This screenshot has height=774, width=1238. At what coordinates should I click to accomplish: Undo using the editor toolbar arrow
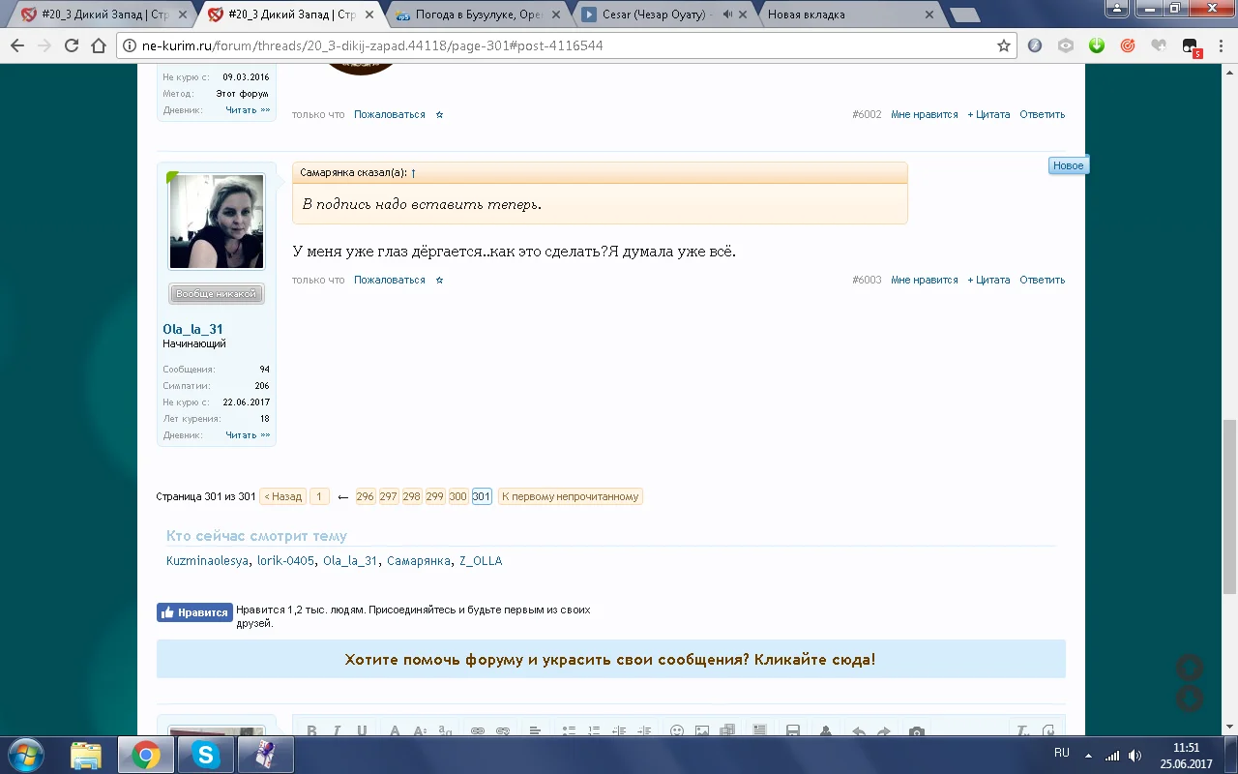pos(858,730)
